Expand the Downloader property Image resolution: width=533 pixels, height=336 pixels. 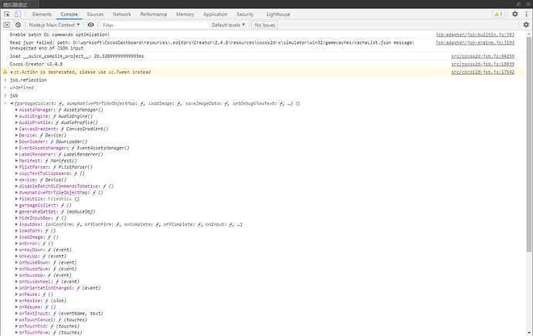click(16, 142)
